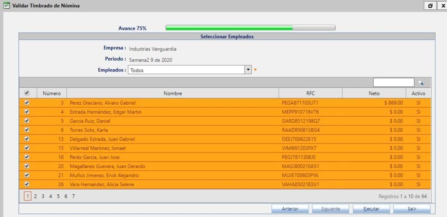Jump to page 7 of results
The height and width of the screenshot is (217, 447).
point(73,197)
